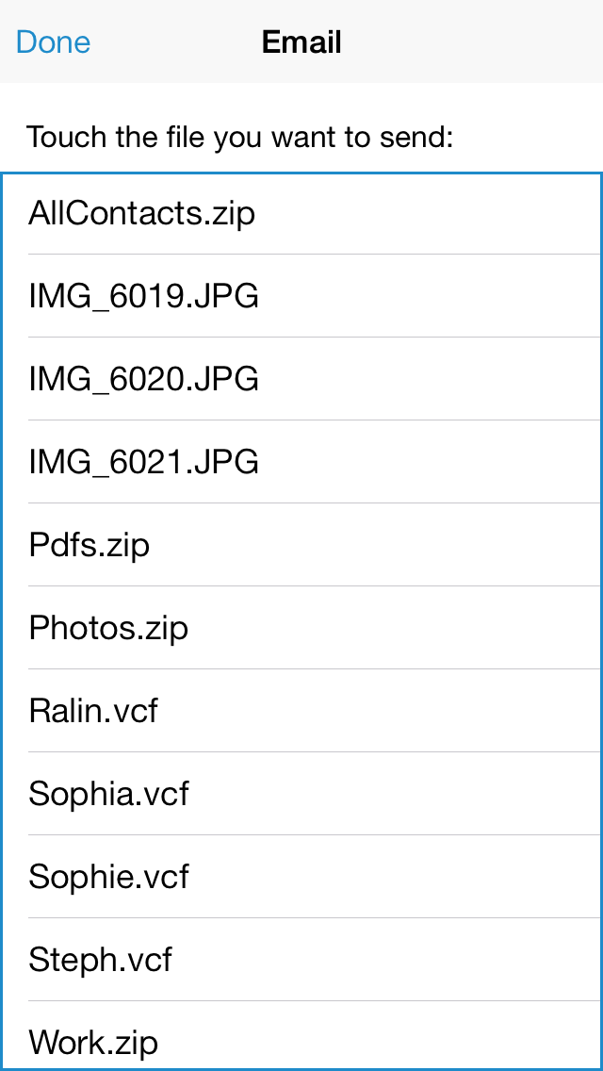Viewport: 603px width, 1071px height.
Task: Touch the Email title in the header
Action: pyautogui.click(x=301, y=41)
